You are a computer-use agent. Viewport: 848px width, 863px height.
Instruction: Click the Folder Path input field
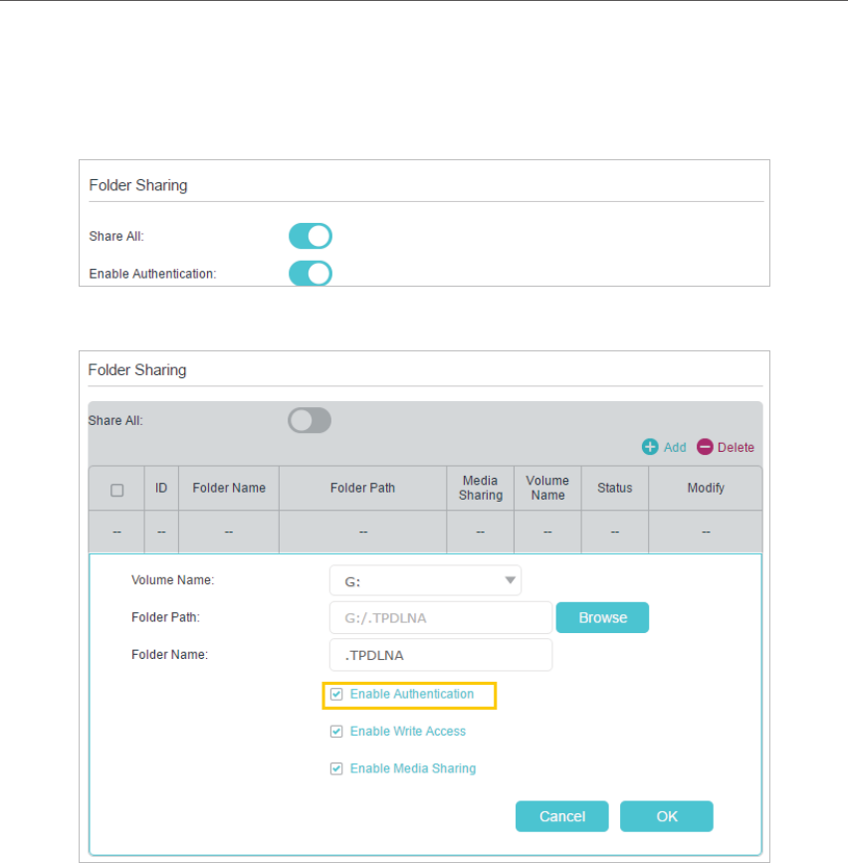441,617
